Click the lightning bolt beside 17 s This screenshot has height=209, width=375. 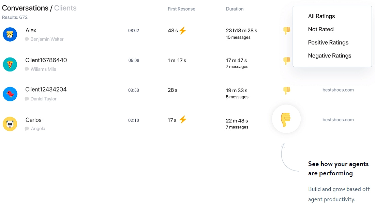(x=183, y=119)
